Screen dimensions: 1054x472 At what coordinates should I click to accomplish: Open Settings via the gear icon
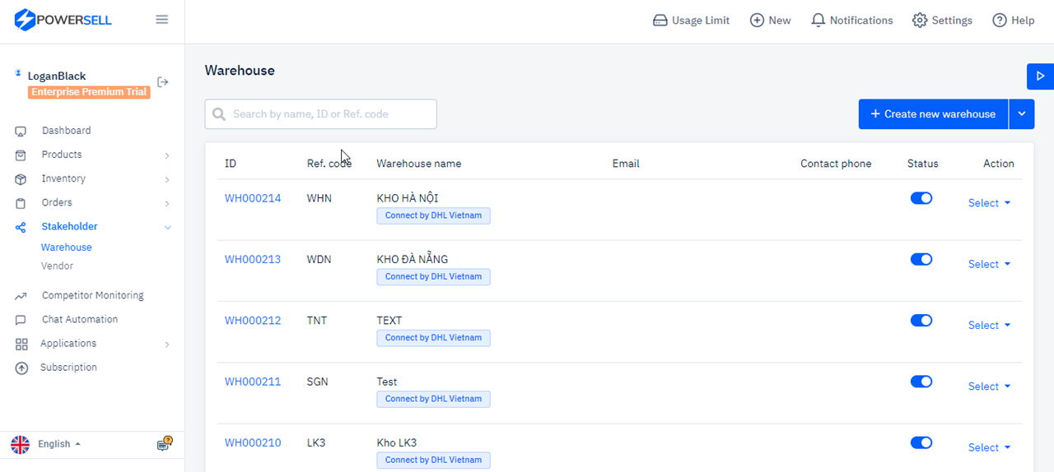coord(920,21)
